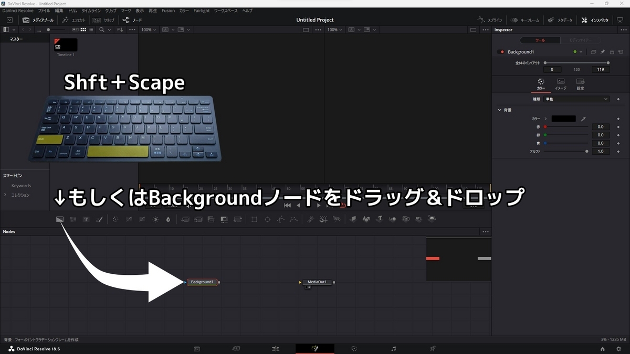Viewport: 630px width, 354px height.
Task: Show the エフェクト library
Action: click(x=73, y=20)
